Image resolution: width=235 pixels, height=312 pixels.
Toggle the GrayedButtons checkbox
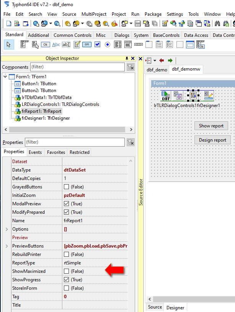67,187
